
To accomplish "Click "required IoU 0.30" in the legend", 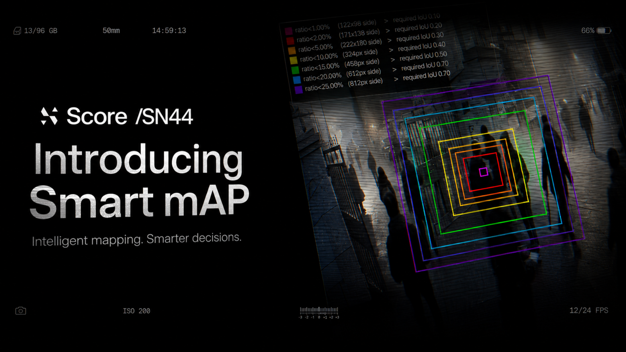I will pyautogui.click(x=420, y=37).
